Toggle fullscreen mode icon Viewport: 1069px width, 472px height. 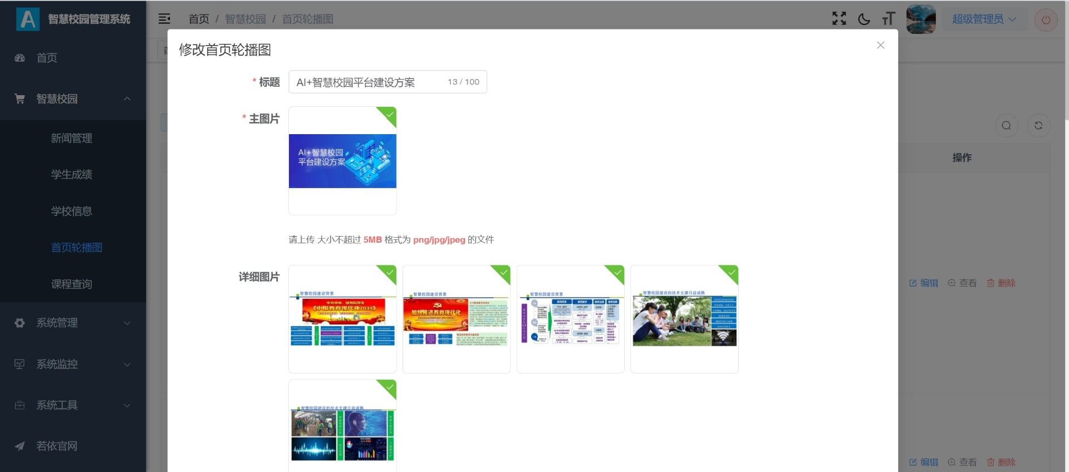[x=839, y=19]
